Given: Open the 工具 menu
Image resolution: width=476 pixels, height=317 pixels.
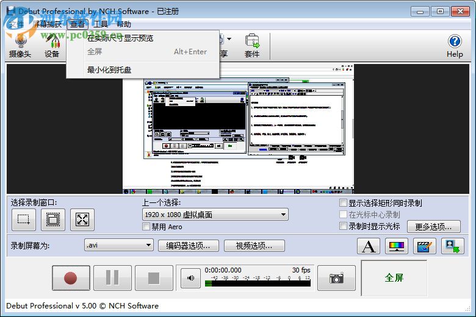Looking at the screenshot, I should click(101, 24).
